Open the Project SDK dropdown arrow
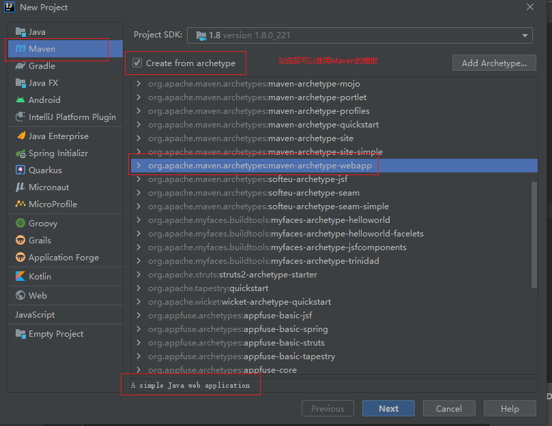The width and height of the screenshot is (552, 426). point(525,35)
